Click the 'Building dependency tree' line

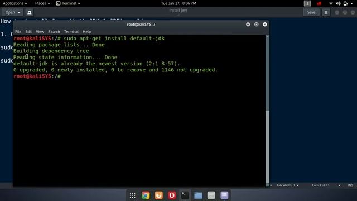[x=51, y=51]
